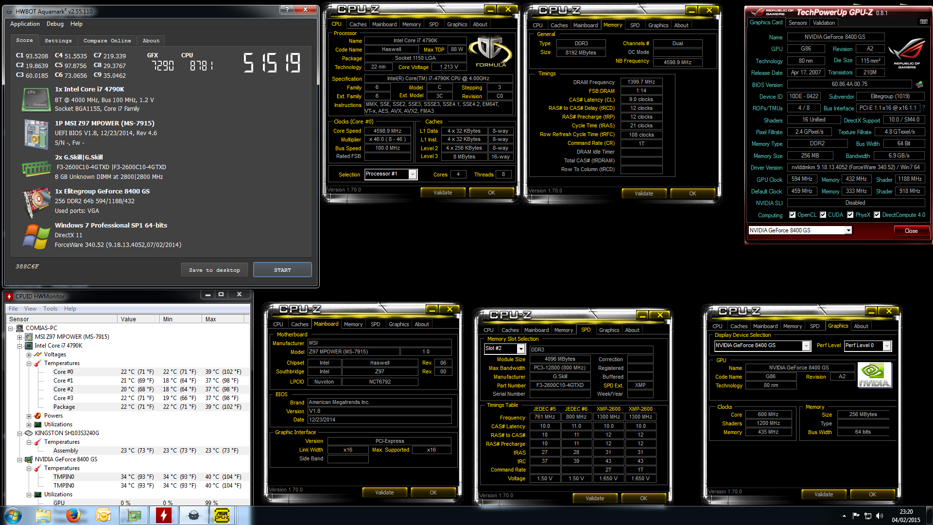
Task: Click the Save to desktop button
Action: [214, 270]
